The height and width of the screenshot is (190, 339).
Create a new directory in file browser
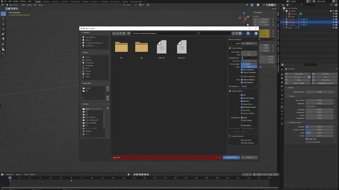tap(129, 33)
